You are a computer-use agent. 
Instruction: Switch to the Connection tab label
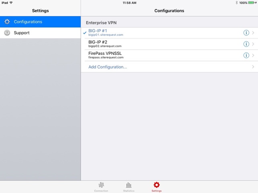(x=101, y=191)
